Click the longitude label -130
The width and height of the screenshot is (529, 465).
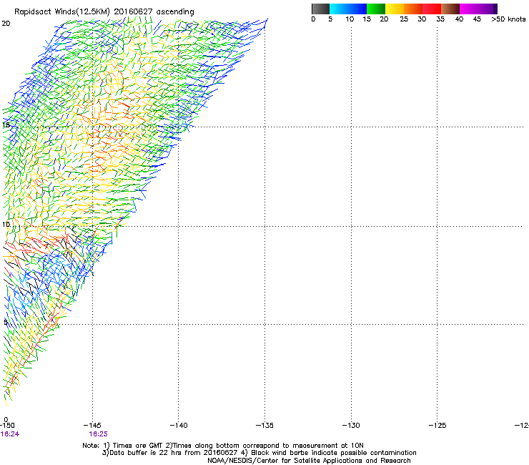click(x=351, y=425)
